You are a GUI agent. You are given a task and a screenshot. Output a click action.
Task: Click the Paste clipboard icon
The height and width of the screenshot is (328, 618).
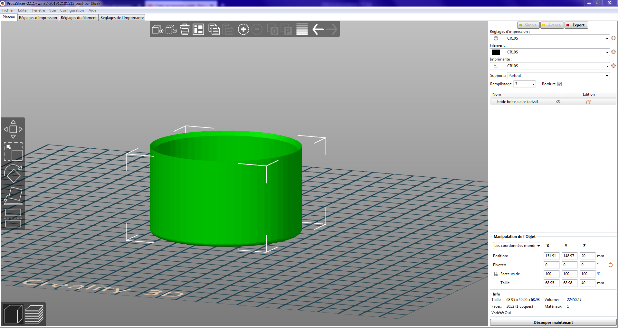(227, 30)
